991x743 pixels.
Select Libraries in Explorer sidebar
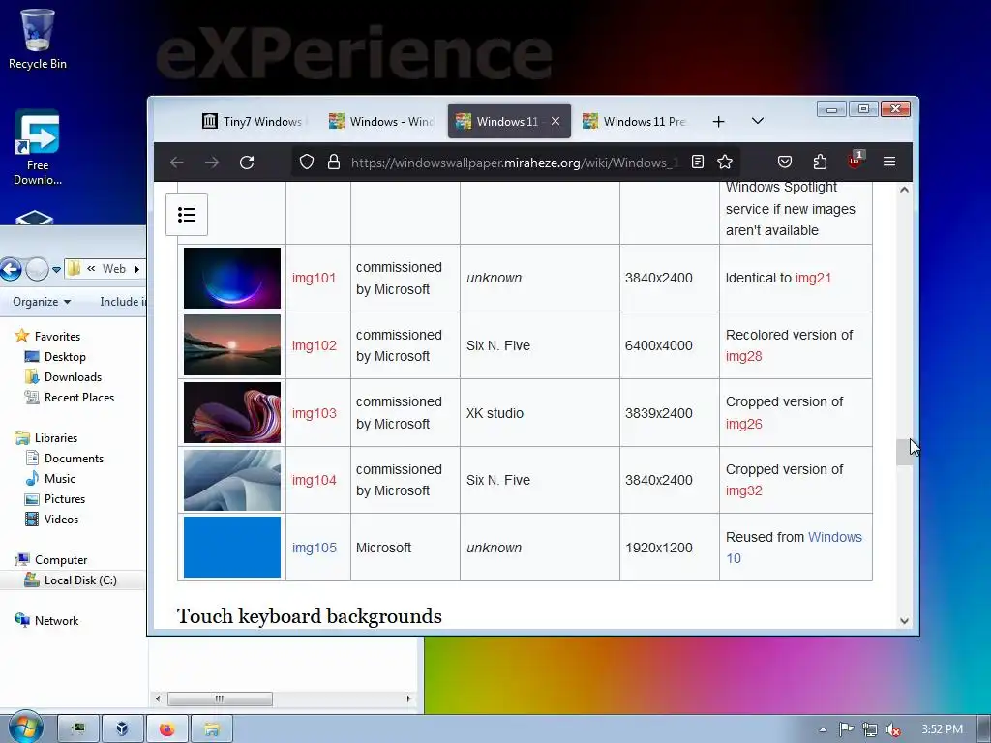(x=55, y=438)
